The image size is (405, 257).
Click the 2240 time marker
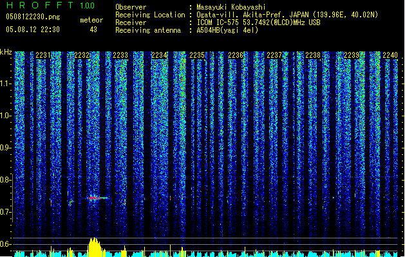coord(390,55)
